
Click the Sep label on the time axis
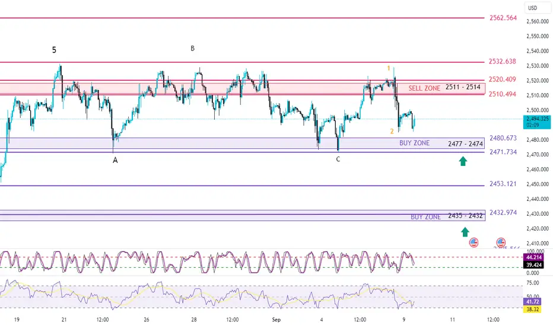[x=276, y=319]
